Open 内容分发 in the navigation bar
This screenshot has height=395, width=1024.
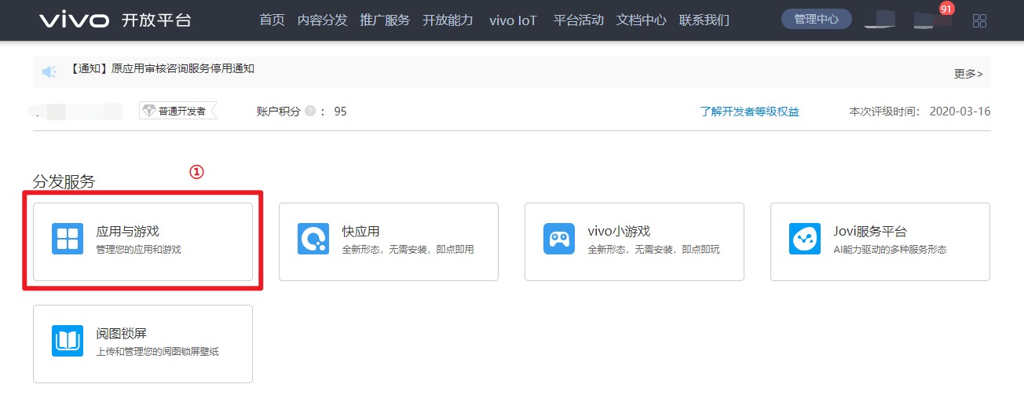(322, 20)
